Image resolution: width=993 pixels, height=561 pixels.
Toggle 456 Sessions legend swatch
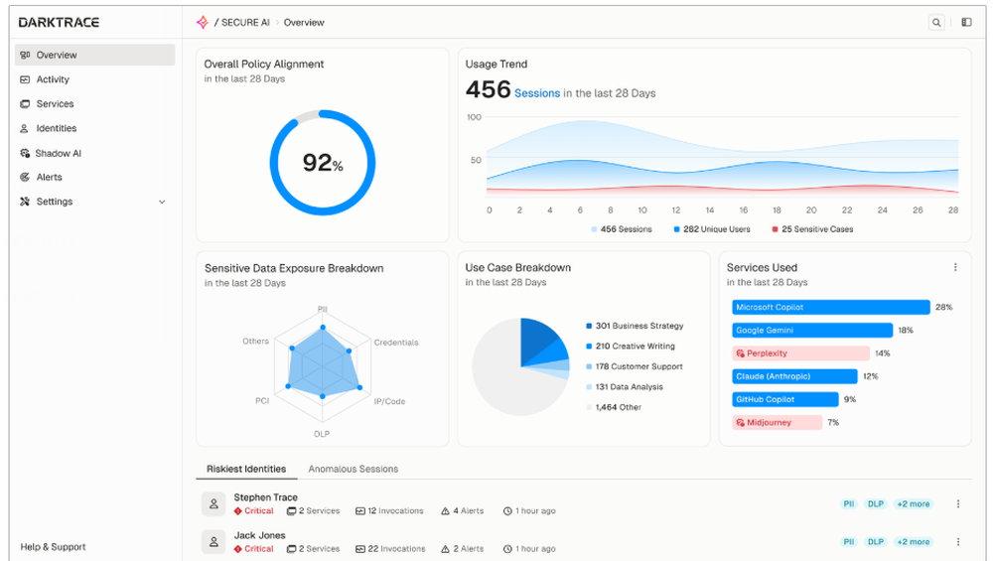[x=594, y=229]
